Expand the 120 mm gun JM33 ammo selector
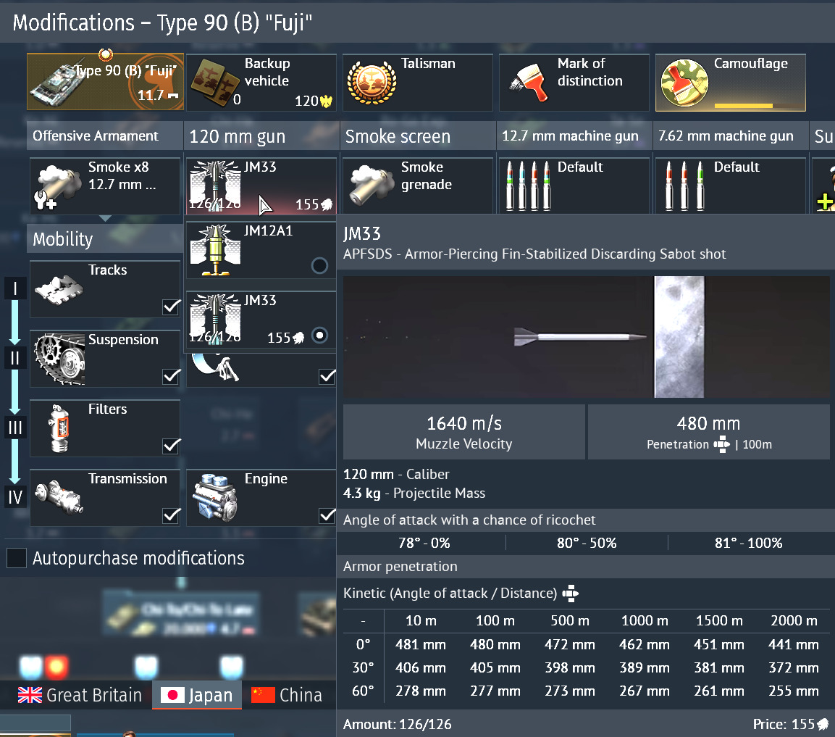Image resolution: width=835 pixels, height=737 pixels. tap(261, 186)
